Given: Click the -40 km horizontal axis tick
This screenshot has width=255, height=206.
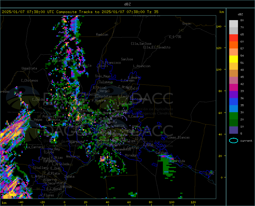Looking at the screenshot, I should click(x=21, y=202).
